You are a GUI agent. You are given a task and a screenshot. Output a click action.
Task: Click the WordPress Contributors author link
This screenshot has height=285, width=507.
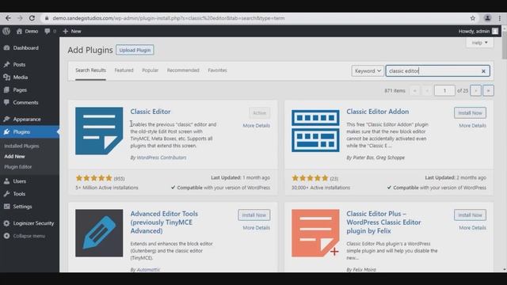point(162,158)
